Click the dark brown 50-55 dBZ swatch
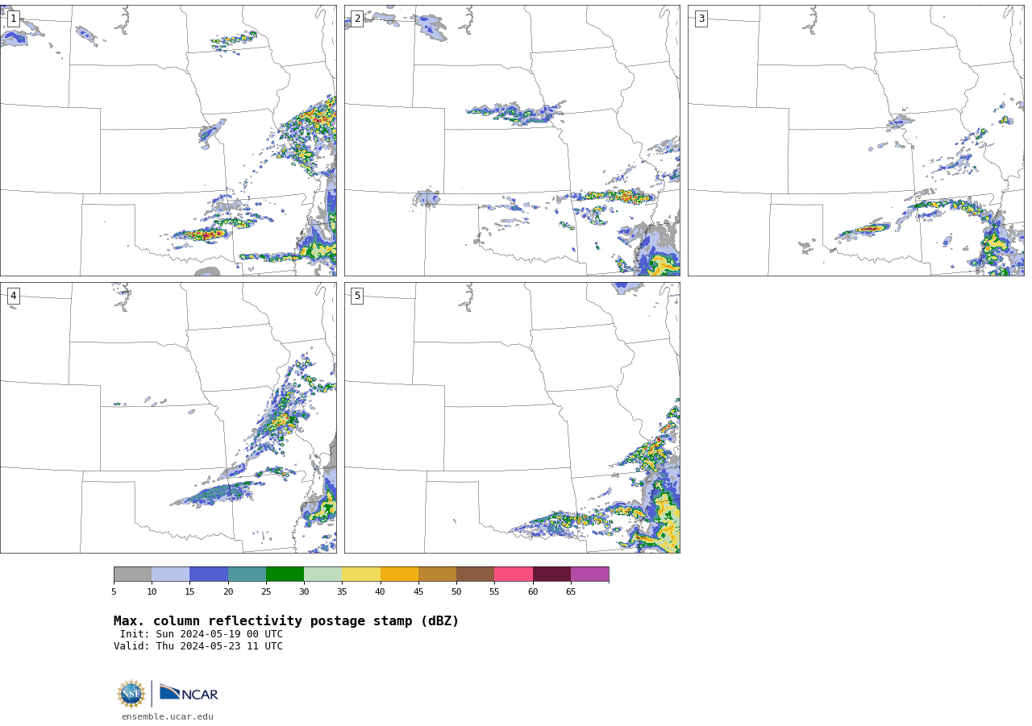 click(x=475, y=575)
